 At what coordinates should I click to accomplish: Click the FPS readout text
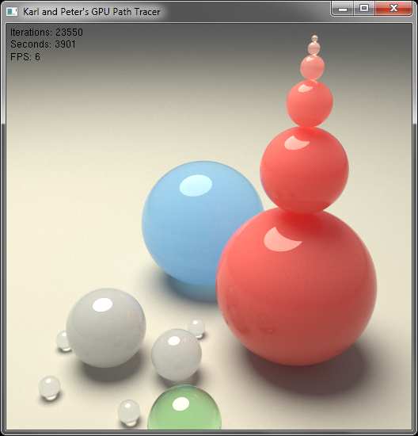25,57
